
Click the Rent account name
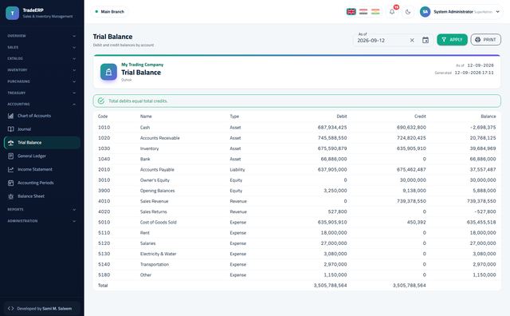(x=145, y=233)
